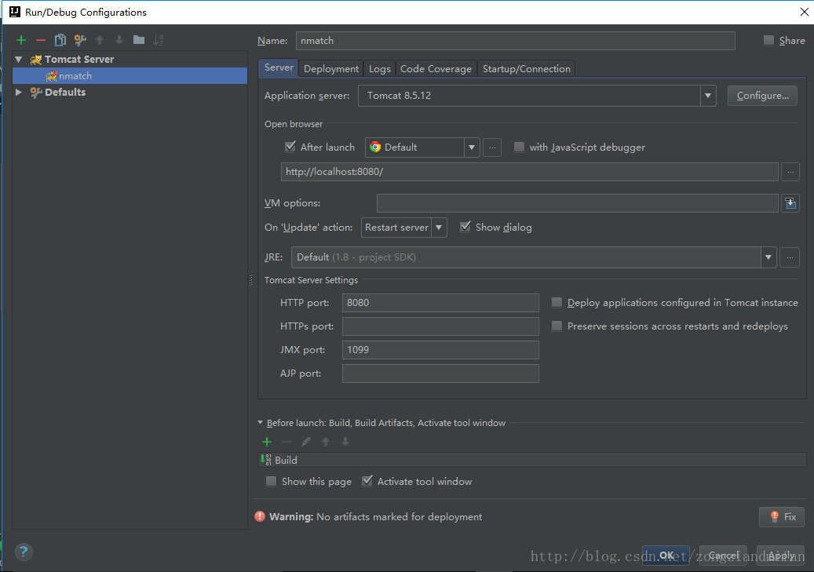The width and height of the screenshot is (814, 572).
Task: Remove the selected configuration with the minus icon
Action: pyautogui.click(x=41, y=40)
